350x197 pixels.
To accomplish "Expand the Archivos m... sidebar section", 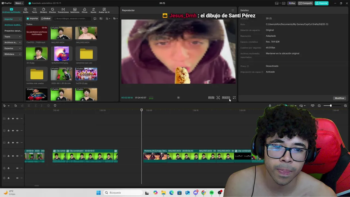I will point(13,42).
